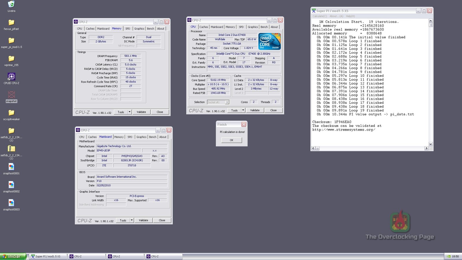Open the wprime_155 folder icon

pos(11,59)
